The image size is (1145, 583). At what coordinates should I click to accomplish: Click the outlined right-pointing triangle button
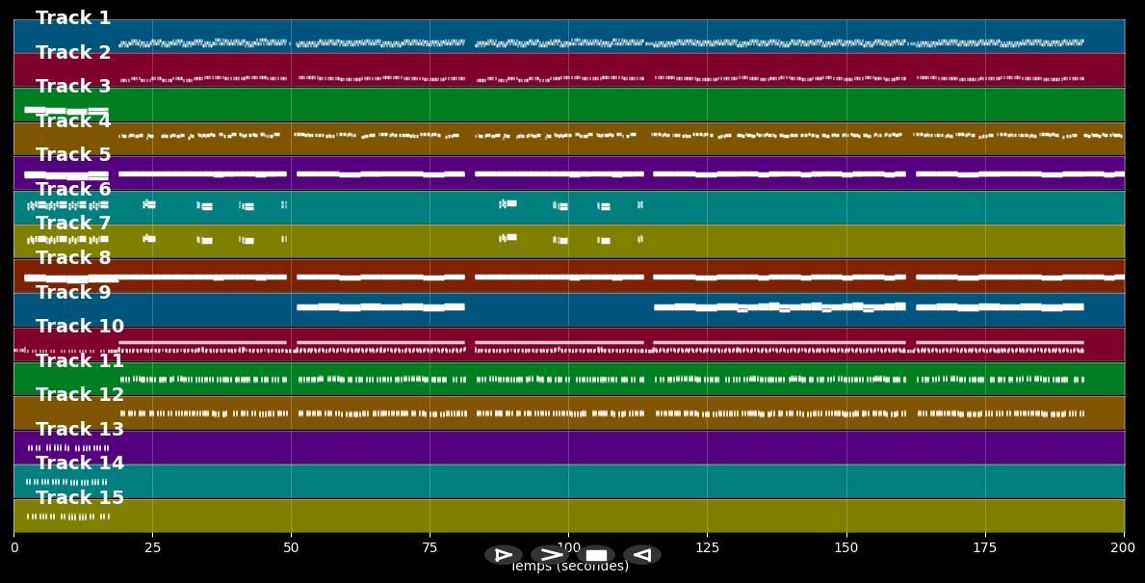click(503, 555)
